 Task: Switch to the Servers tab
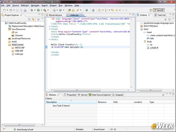[82, 95]
